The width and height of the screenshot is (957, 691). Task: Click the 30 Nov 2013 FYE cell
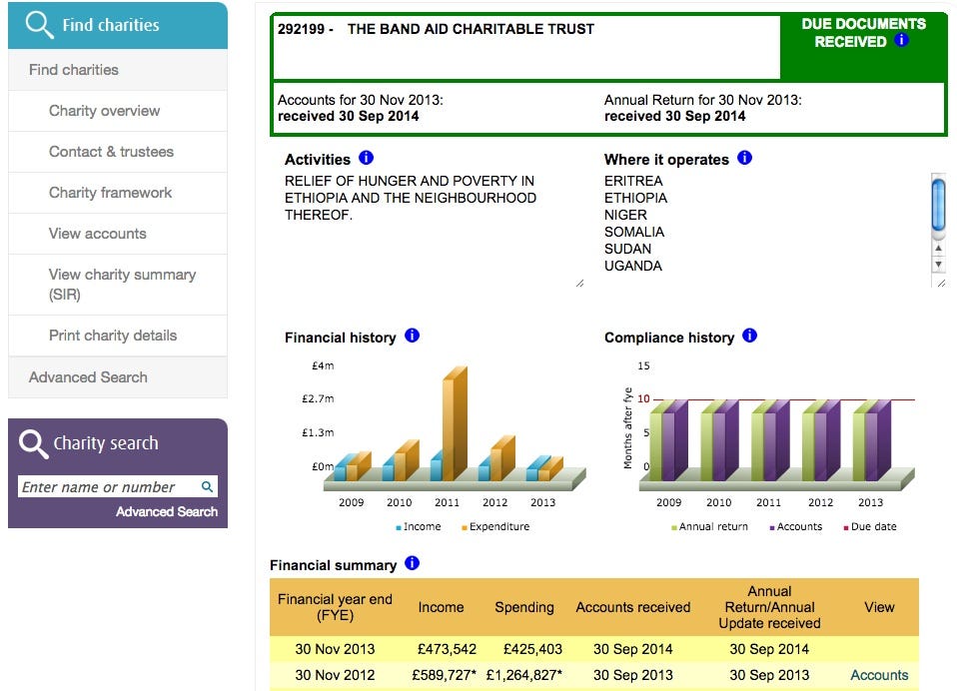click(335, 649)
